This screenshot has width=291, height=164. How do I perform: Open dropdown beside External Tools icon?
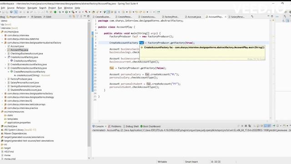point(76,12)
